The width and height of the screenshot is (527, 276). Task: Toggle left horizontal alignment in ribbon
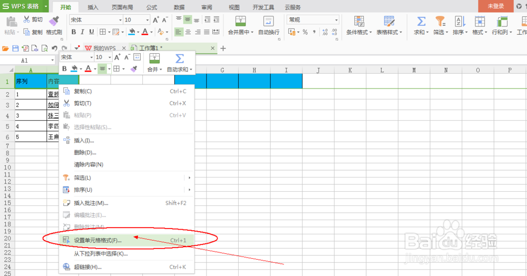179,32
